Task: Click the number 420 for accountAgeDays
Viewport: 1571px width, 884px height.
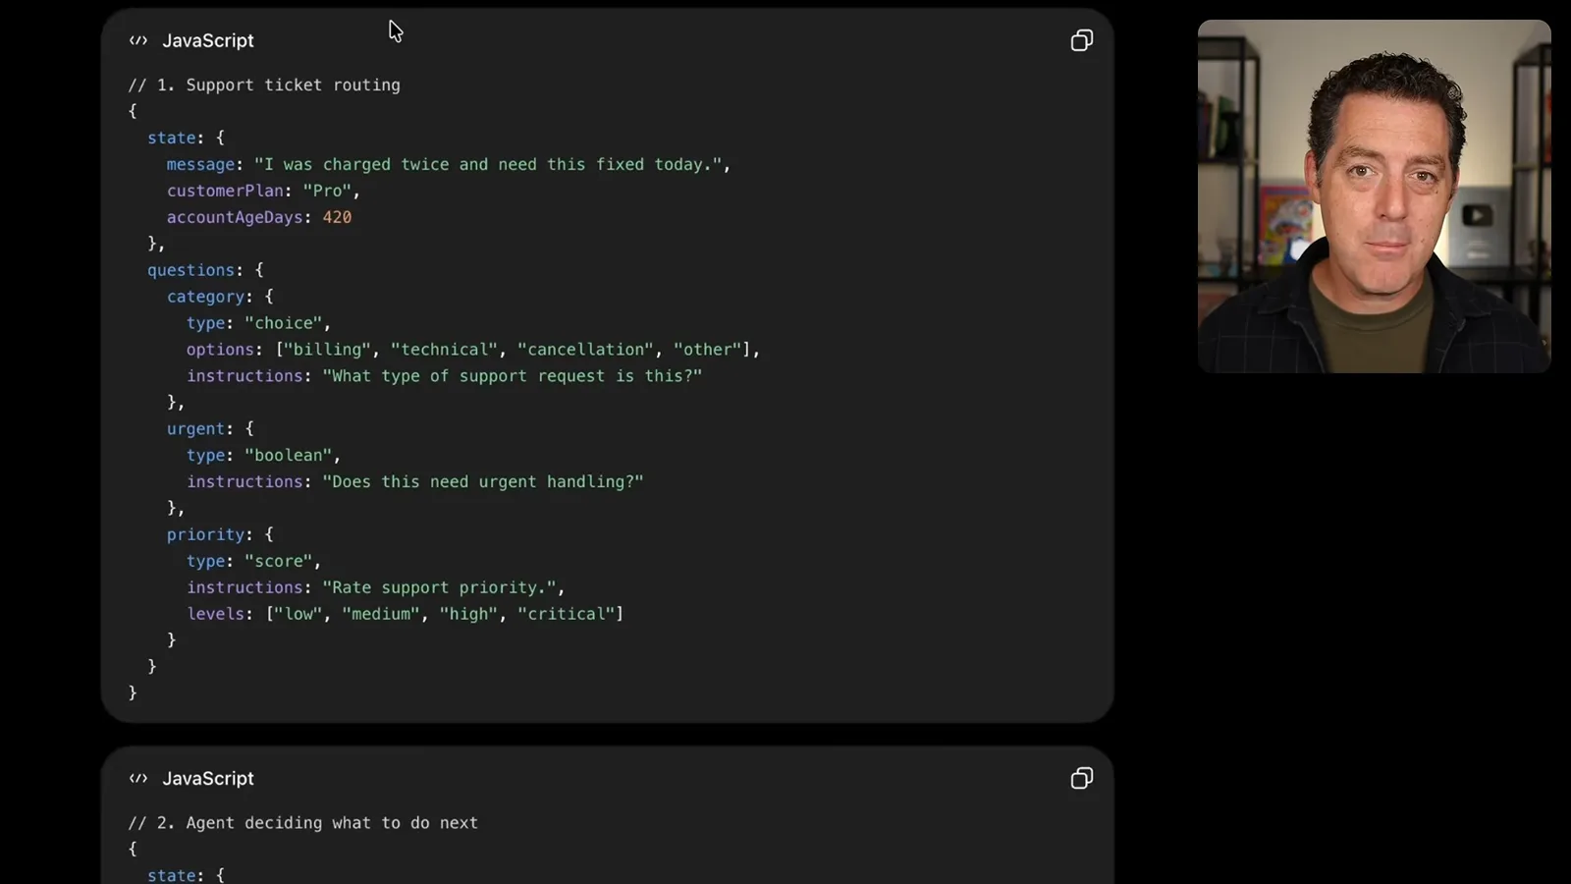Action: click(x=337, y=218)
